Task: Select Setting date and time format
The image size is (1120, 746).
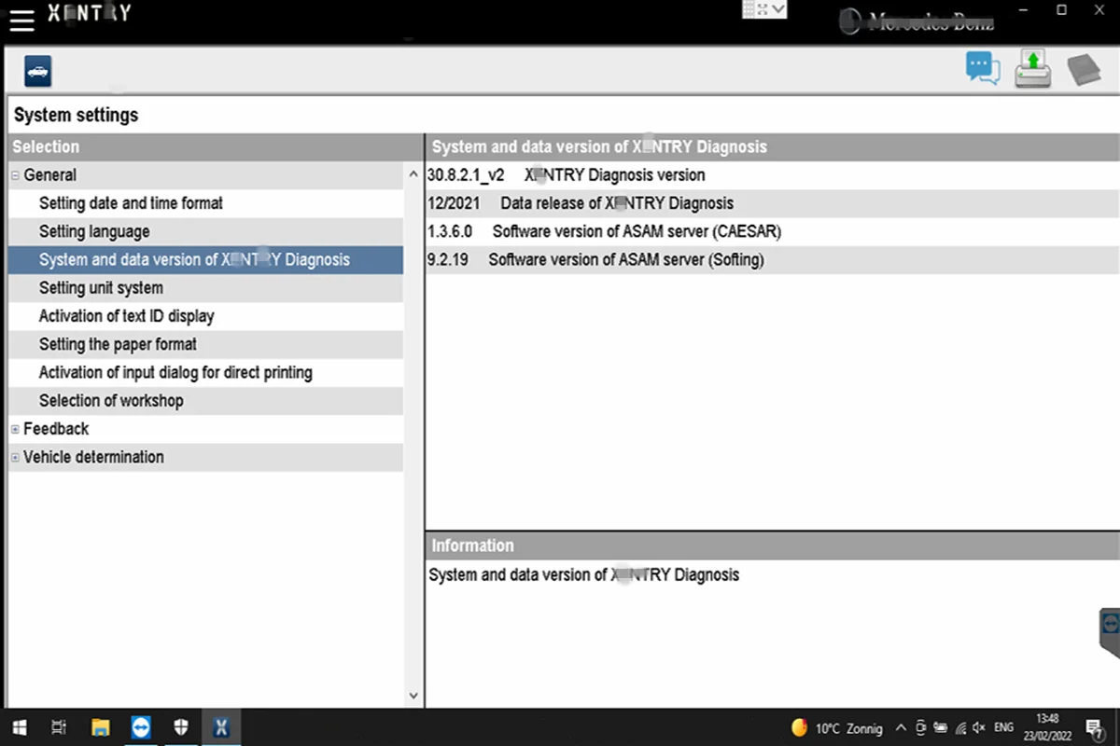Action: 205,203
